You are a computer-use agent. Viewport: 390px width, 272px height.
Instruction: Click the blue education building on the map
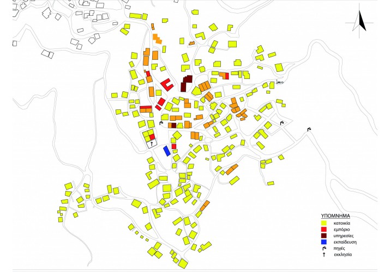(x=167, y=151)
